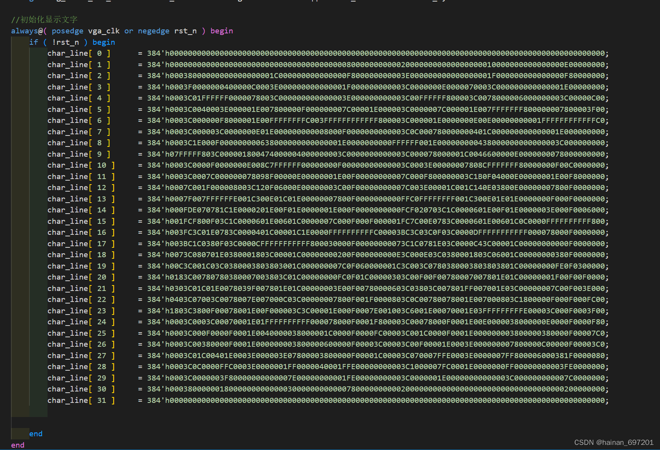
Task: Click 'char_line[ 13 ]' assignment target
Action: [x=81, y=199]
